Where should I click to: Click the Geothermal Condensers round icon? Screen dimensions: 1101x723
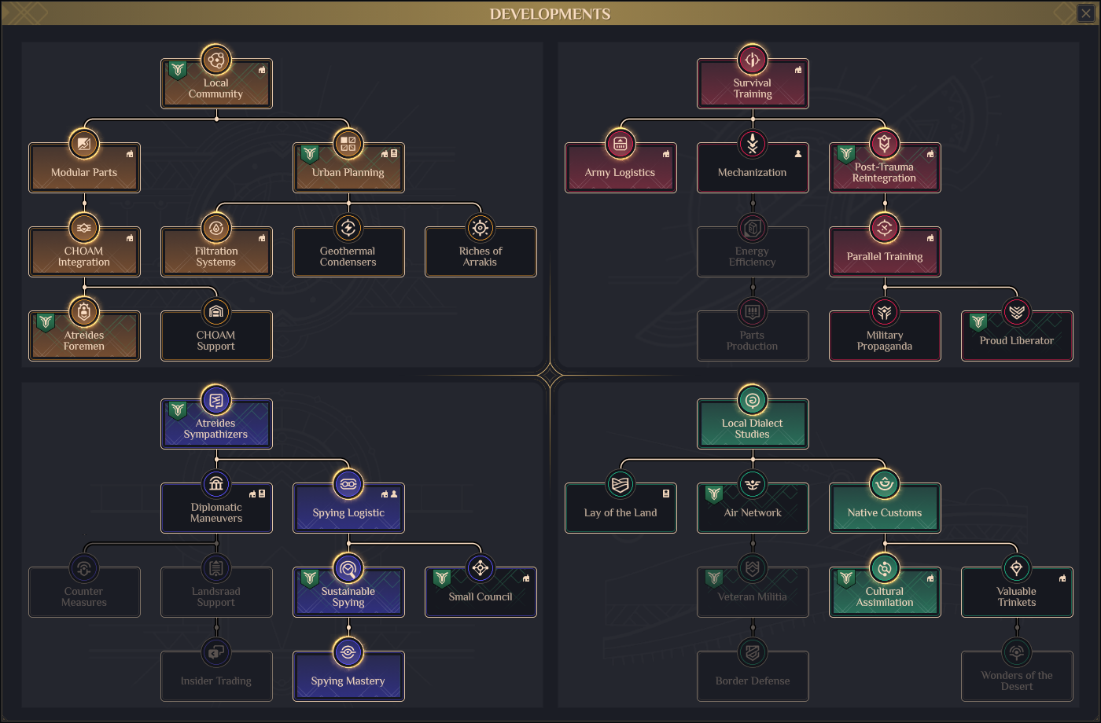(348, 228)
